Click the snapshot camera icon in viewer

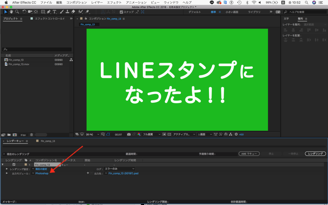[x=129, y=134]
